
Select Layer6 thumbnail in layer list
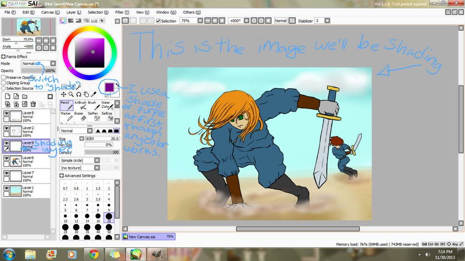[16, 161]
